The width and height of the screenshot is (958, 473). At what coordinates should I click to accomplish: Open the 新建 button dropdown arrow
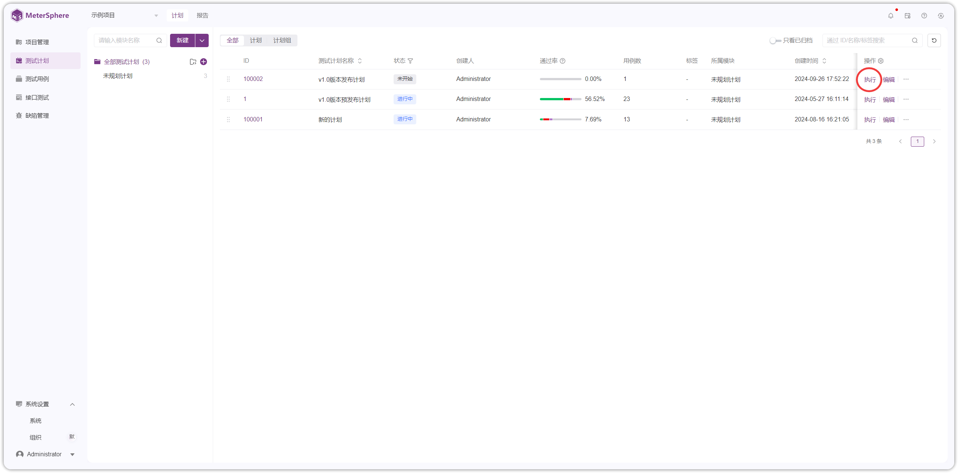[202, 40]
